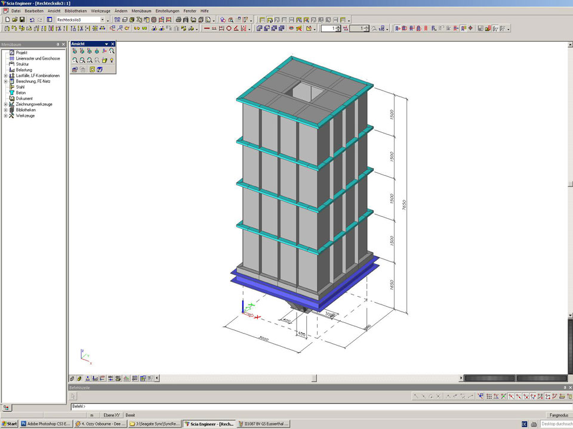This screenshot has width=573, height=429.
Task: Expand the Bibliotheken tree node
Action: click(x=5, y=110)
